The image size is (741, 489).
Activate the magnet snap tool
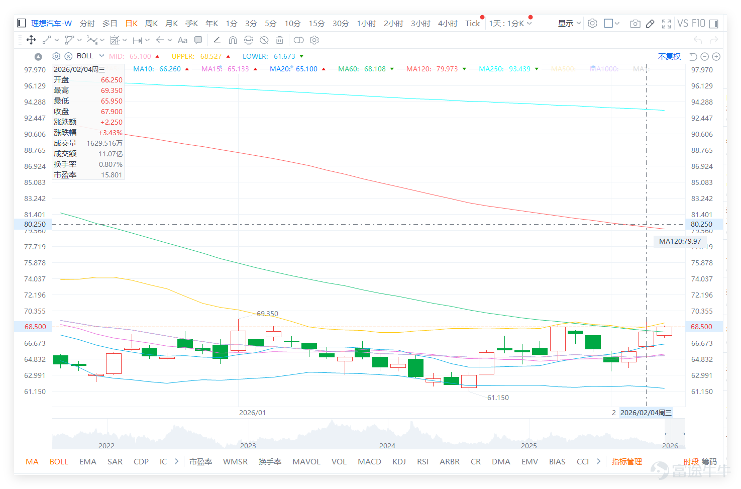[x=233, y=40]
